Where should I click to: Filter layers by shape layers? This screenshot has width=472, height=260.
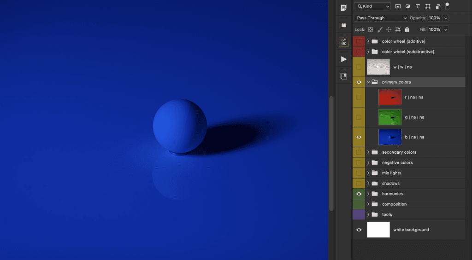(428, 6)
